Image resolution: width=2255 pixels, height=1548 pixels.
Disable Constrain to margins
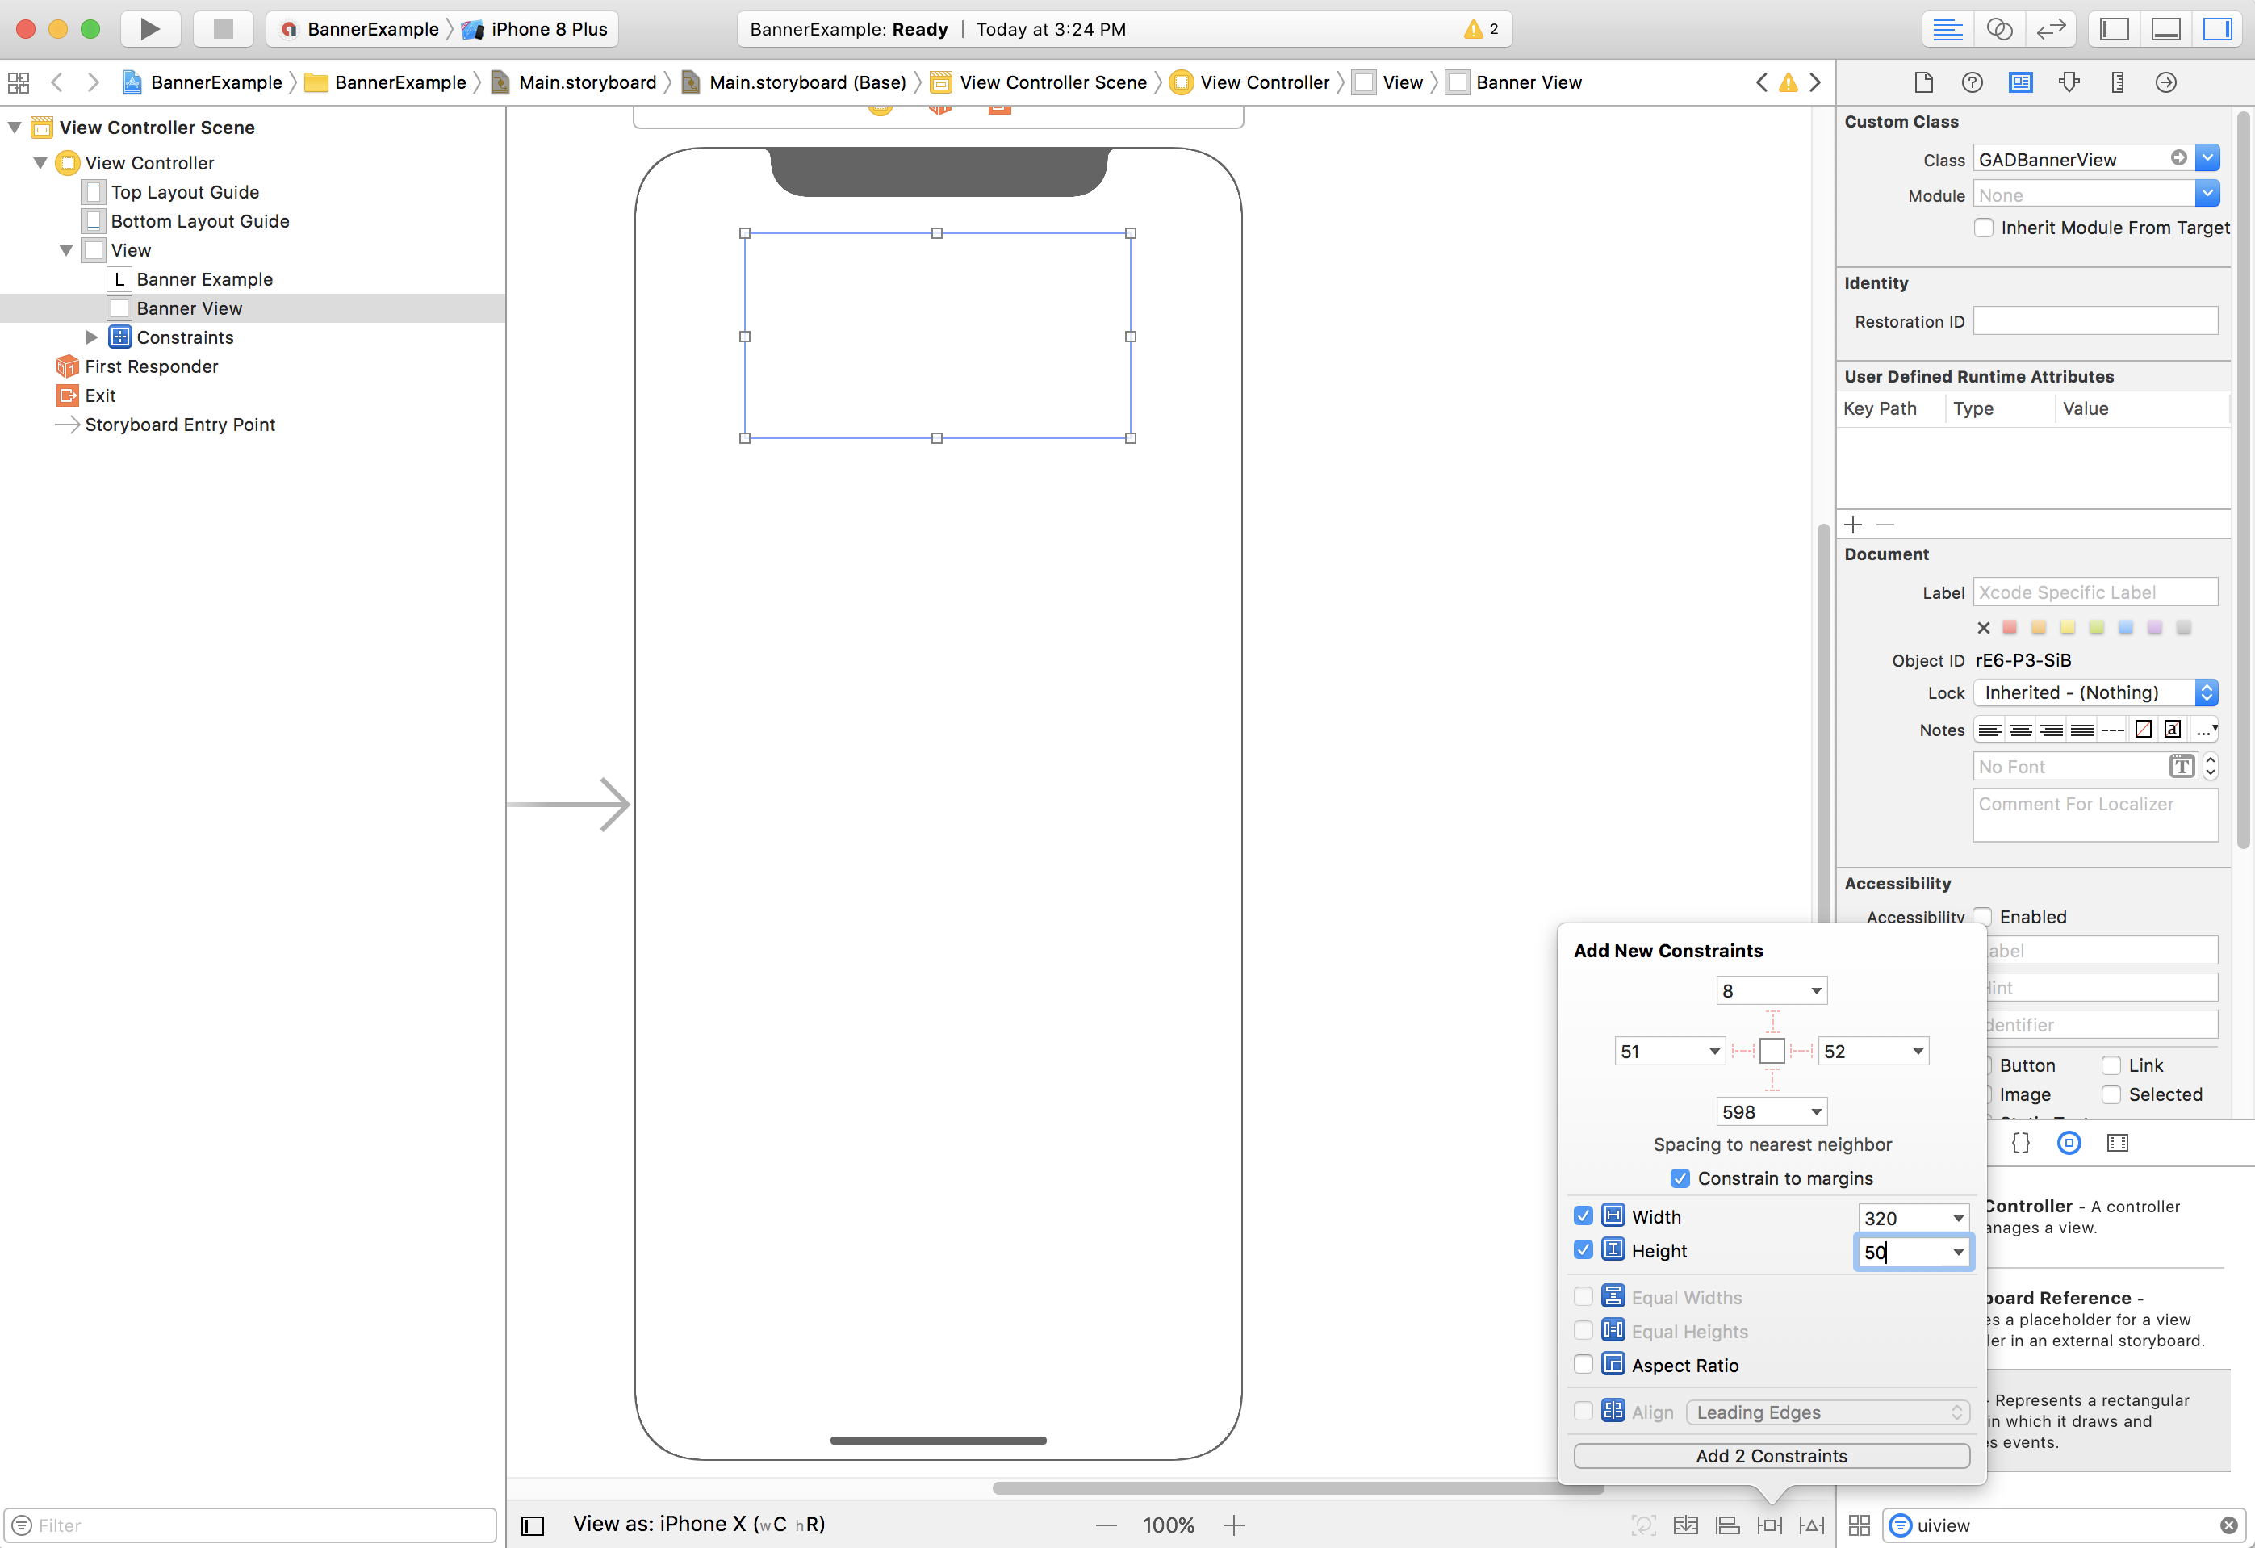pyautogui.click(x=1680, y=1178)
